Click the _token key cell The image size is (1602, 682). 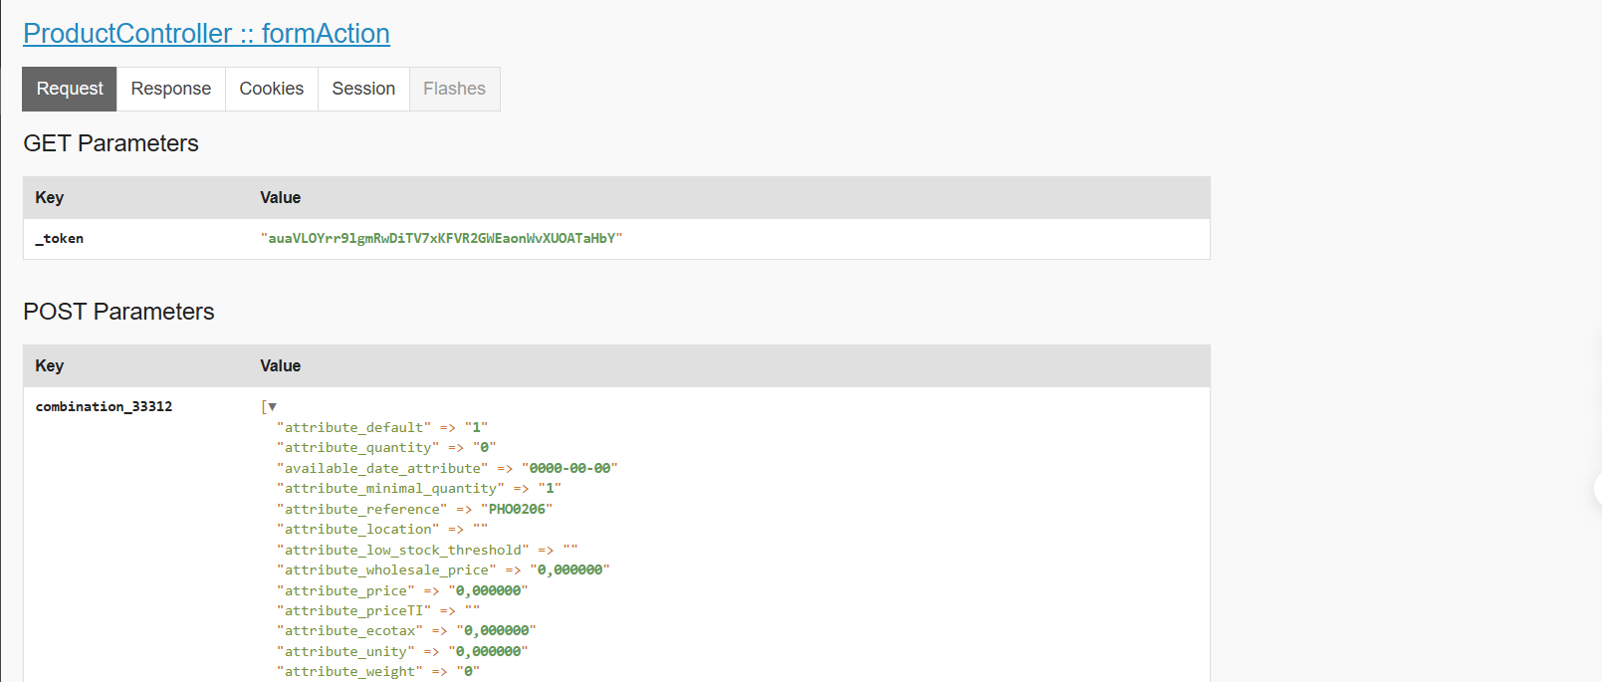[60, 238]
